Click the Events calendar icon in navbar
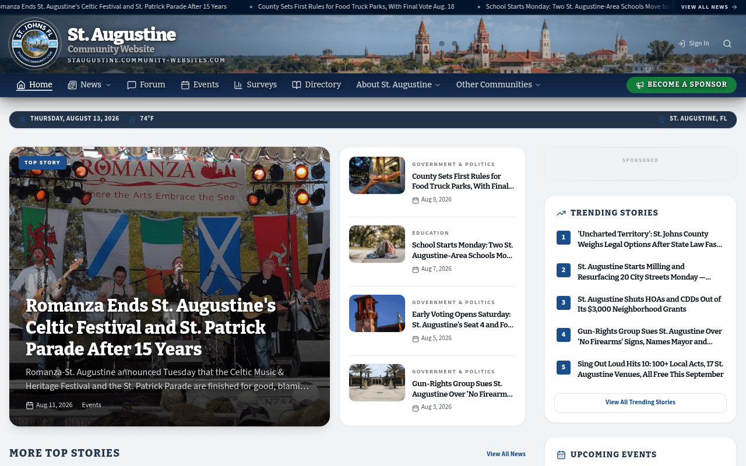This screenshot has width=746, height=466. click(185, 85)
